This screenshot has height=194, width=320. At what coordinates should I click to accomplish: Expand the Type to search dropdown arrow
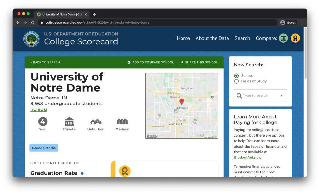click(282, 95)
